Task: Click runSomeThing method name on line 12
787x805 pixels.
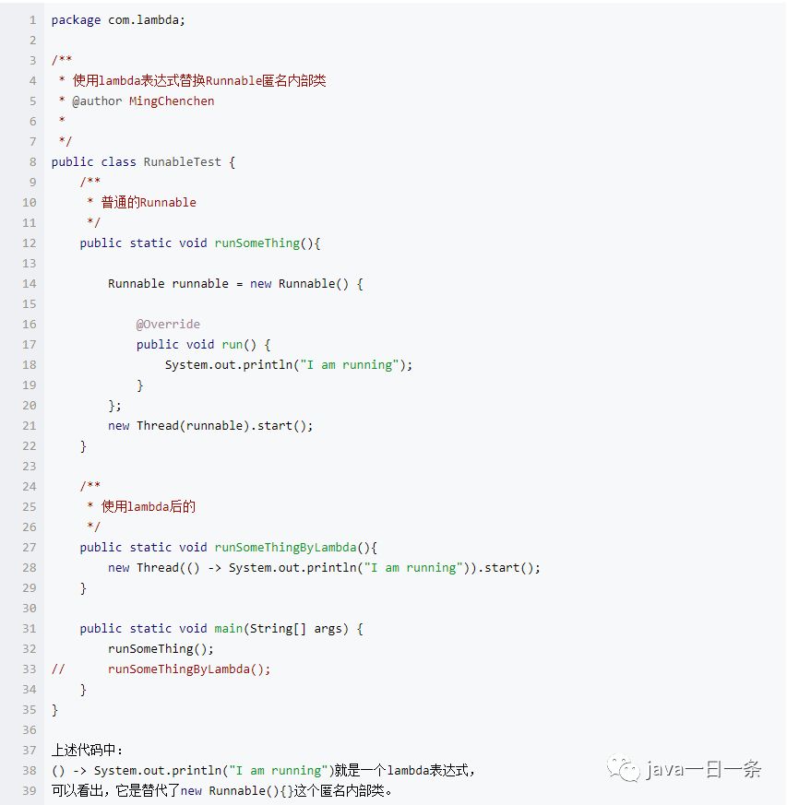Action: click(x=256, y=243)
